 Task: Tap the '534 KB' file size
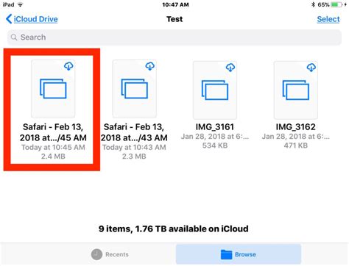[215, 145]
